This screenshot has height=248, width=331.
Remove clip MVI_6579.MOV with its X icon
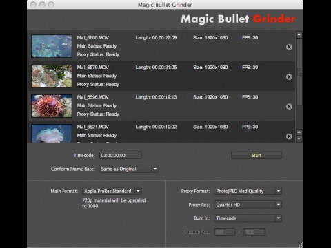(289, 76)
